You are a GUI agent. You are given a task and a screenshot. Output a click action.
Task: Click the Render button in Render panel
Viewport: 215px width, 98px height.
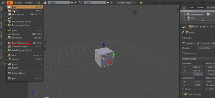(x=188, y=43)
